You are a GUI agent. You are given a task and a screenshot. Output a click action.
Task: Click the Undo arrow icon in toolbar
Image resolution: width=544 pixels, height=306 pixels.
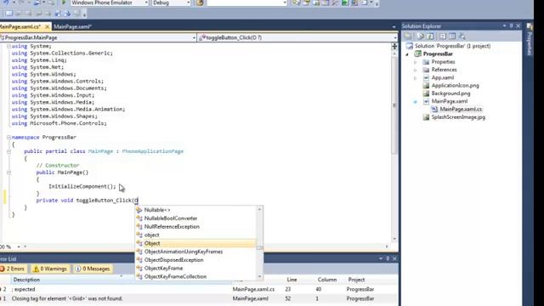6,3
